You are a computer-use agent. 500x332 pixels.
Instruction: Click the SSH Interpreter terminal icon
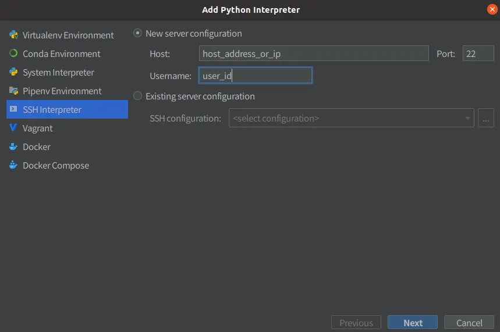(x=13, y=109)
